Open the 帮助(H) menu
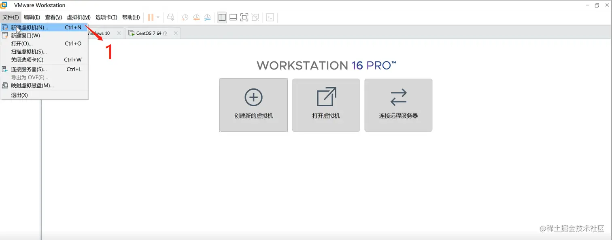The width and height of the screenshot is (612, 240). (x=131, y=17)
